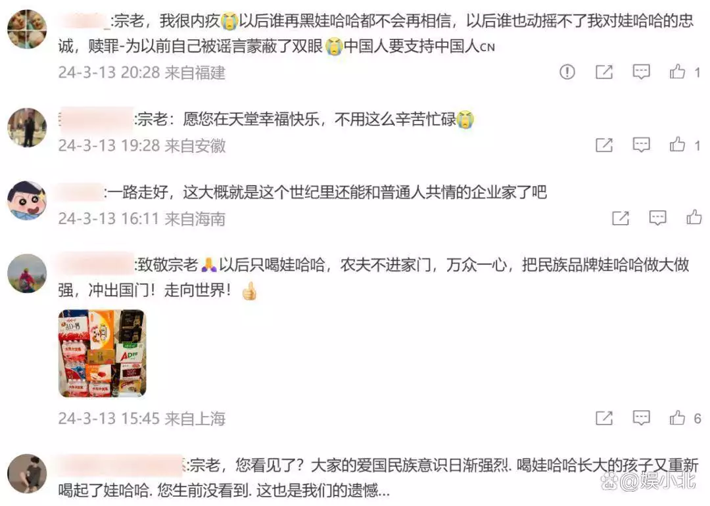This screenshot has width=710, height=506.
Task: Like the comment from Hainan
Action: pyautogui.click(x=694, y=218)
